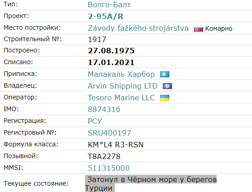
Task: Click the Тип: label
Action: [10, 5]
